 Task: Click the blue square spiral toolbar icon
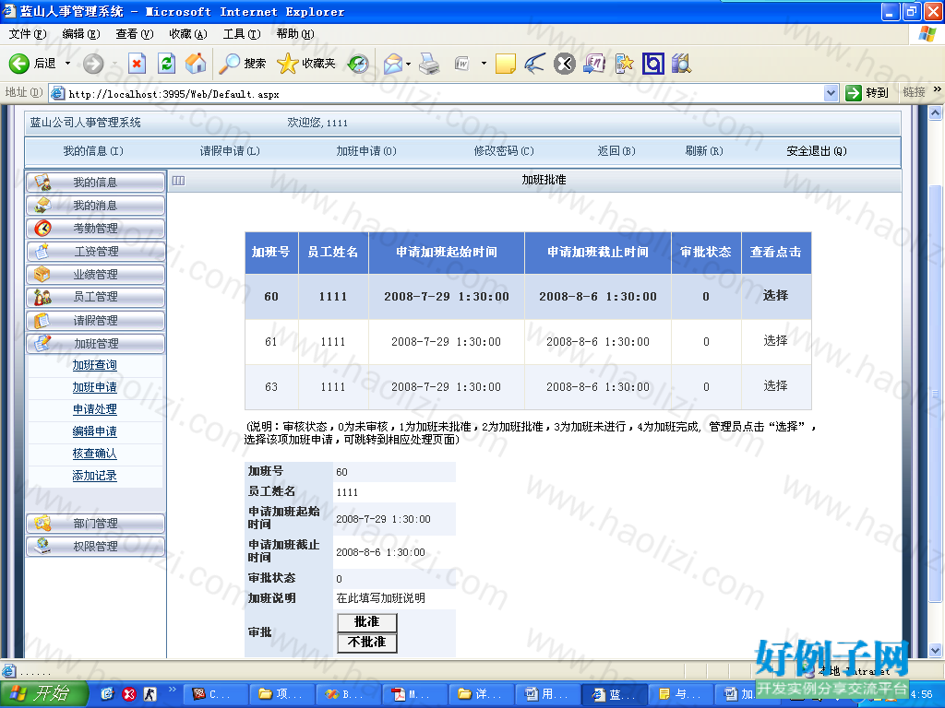click(x=652, y=64)
